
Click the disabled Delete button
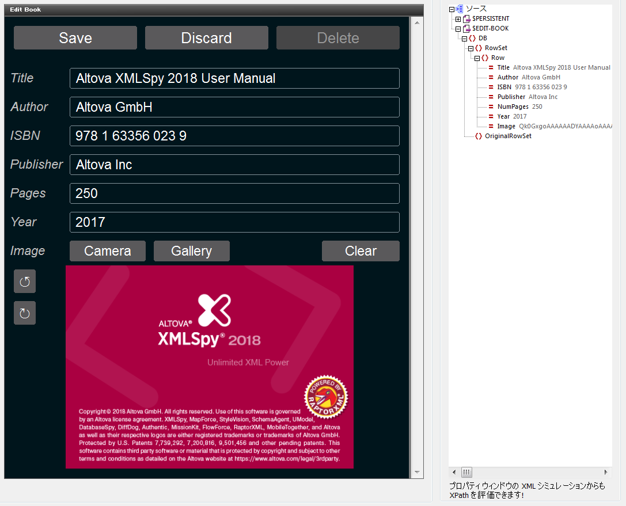tap(337, 38)
